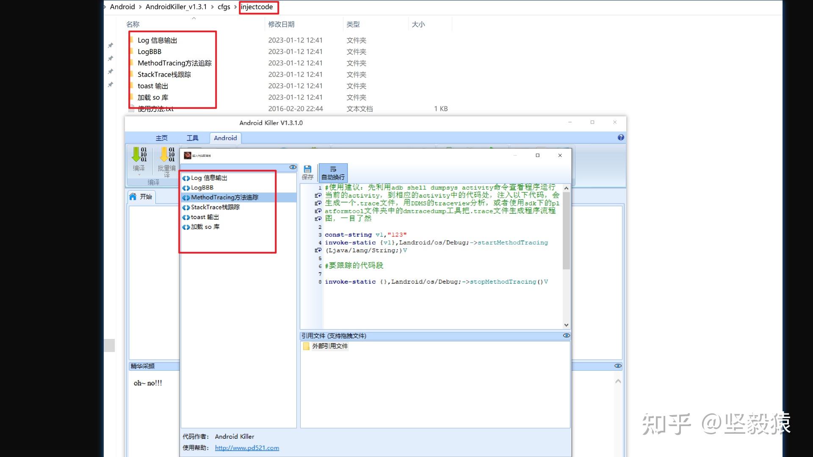Viewport: 813px width, 457px height.
Task: Click 'AndroidKiller_v1.3.1' breadcrumb segment
Action: coord(176,7)
